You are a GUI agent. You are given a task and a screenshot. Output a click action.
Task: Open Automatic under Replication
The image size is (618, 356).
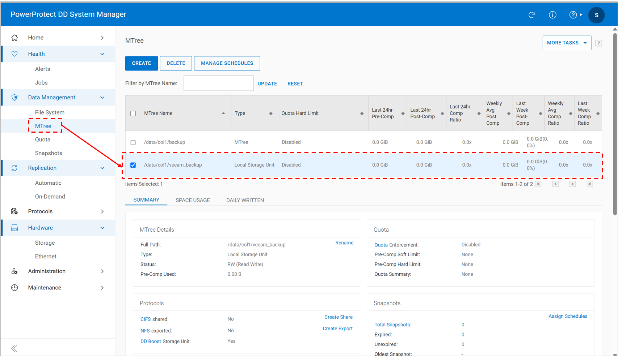coord(48,183)
